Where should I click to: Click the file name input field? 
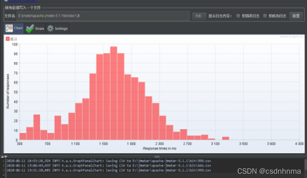click(x=103, y=16)
